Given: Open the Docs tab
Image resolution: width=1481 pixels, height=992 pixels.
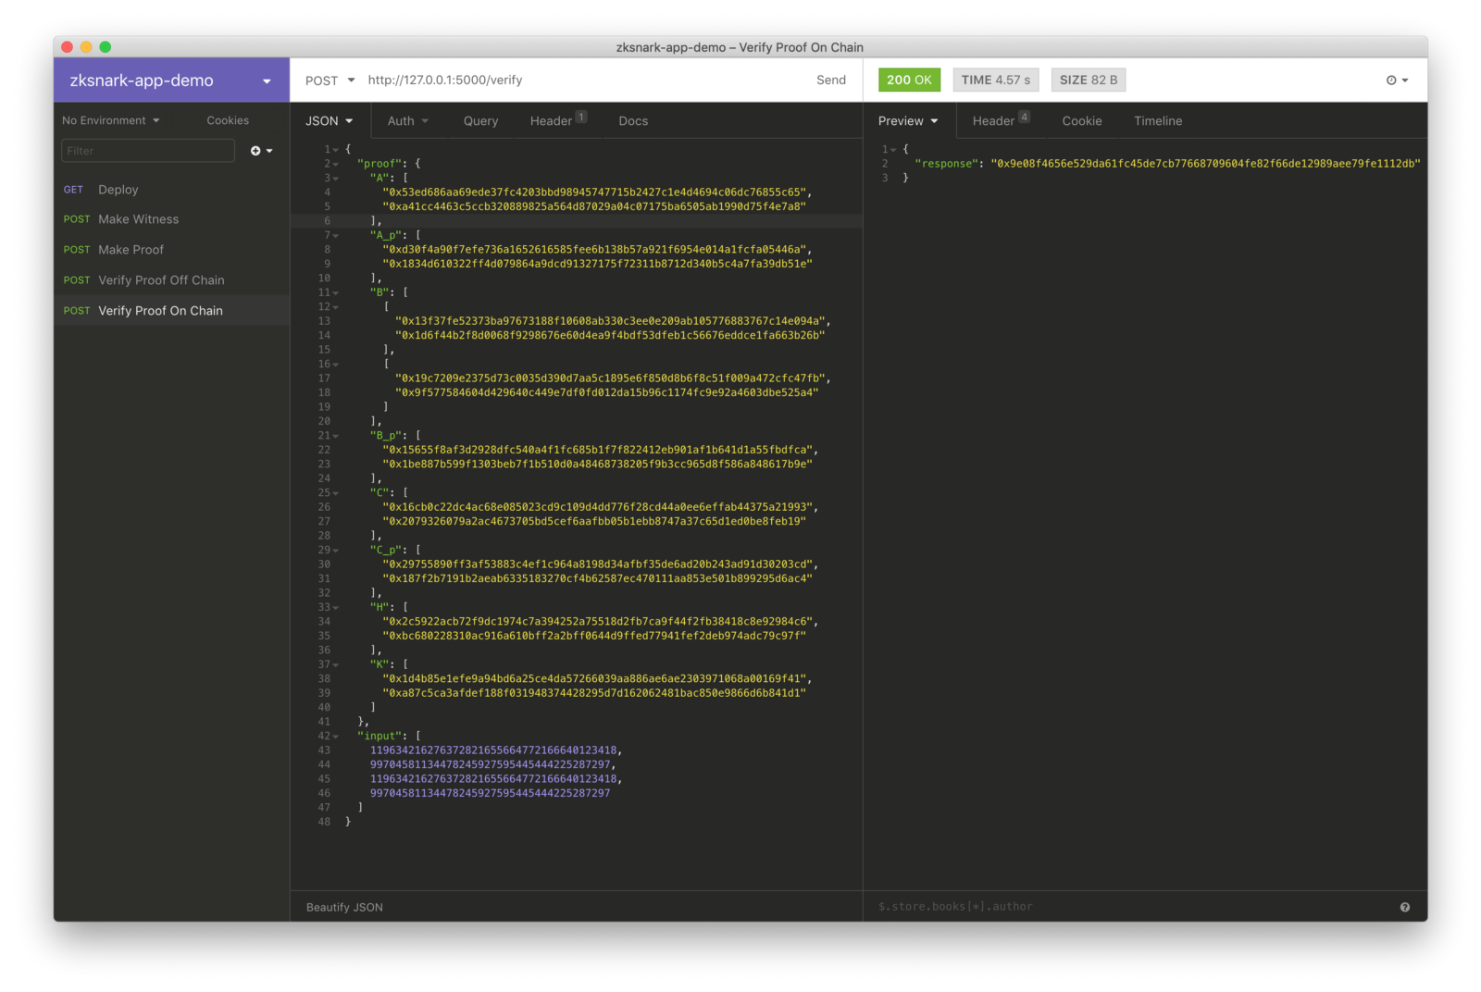Looking at the screenshot, I should pos(633,121).
